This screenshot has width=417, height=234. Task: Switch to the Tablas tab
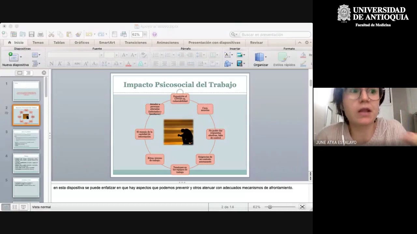(x=59, y=43)
